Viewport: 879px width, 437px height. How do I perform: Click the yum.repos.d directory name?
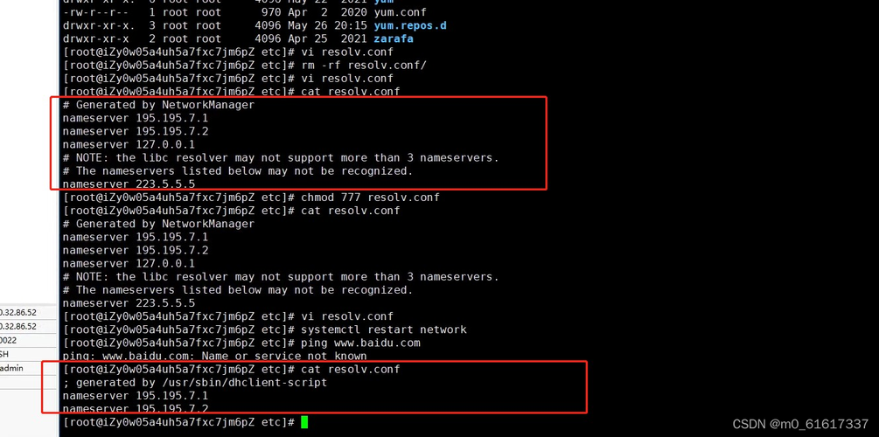coord(410,25)
